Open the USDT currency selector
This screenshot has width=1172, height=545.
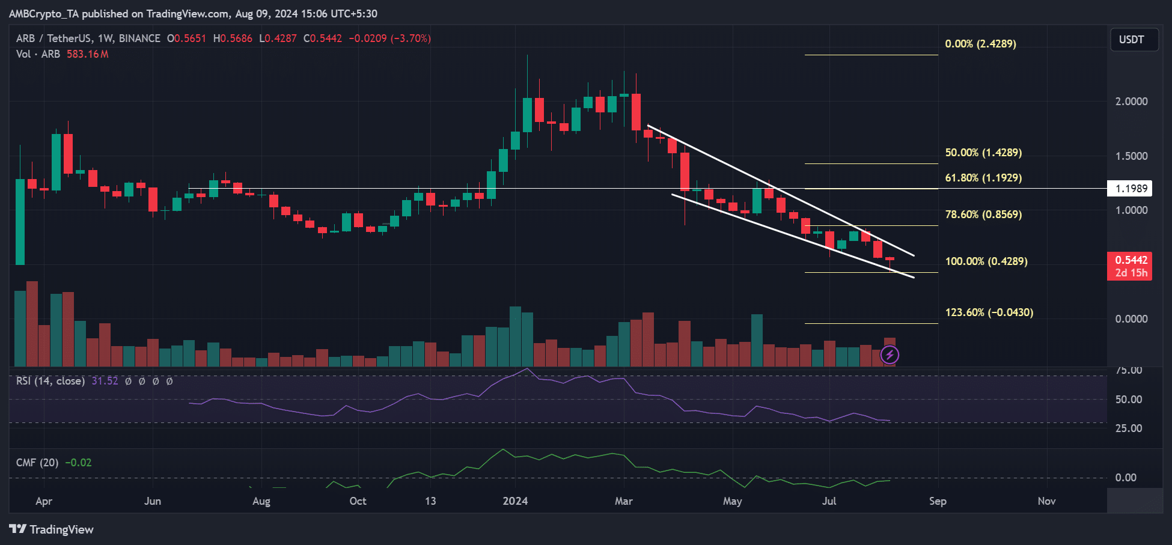click(1134, 40)
